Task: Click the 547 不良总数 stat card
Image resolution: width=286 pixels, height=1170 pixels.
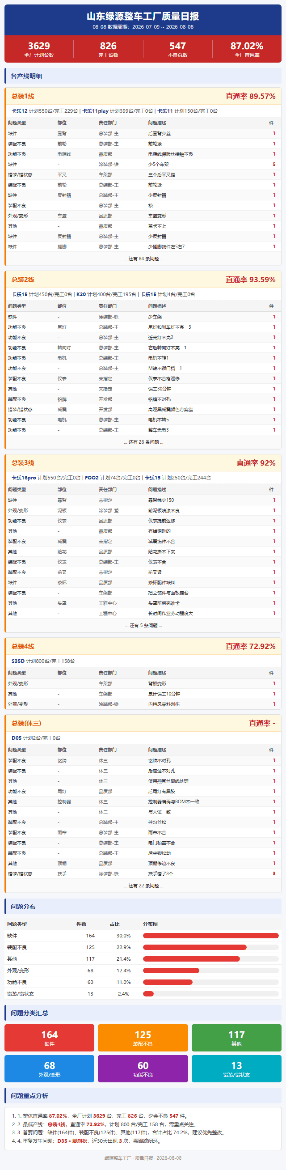Action: point(177,49)
